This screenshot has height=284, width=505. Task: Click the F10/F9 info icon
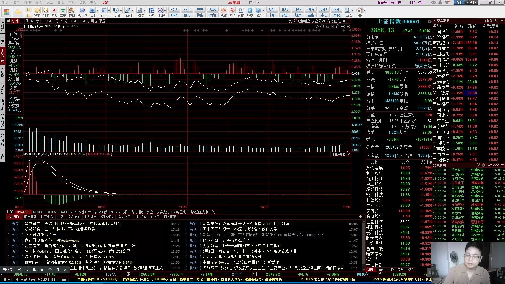coord(104,10)
